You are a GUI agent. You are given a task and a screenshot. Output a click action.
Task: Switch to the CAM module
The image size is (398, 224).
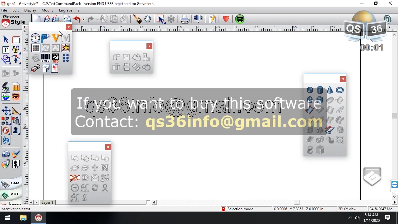[x=11, y=184]
